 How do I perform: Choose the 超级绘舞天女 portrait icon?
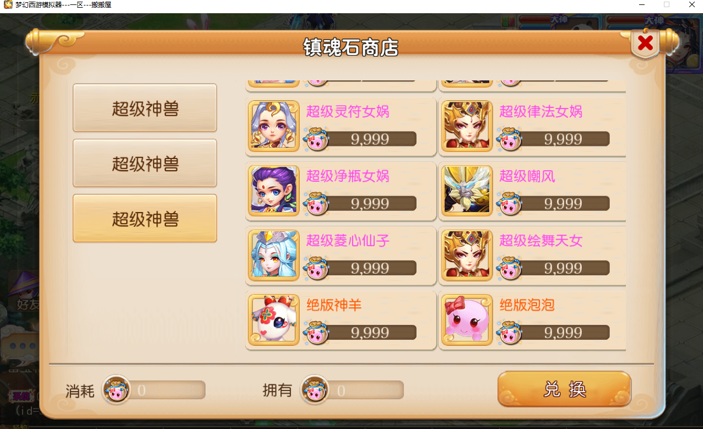coord(467,255)
